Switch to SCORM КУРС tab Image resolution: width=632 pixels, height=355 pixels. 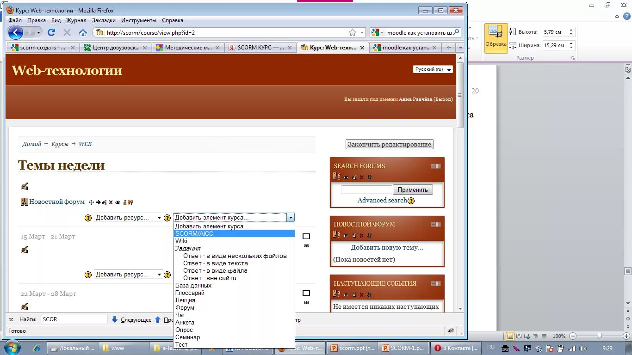pos(260,48)
